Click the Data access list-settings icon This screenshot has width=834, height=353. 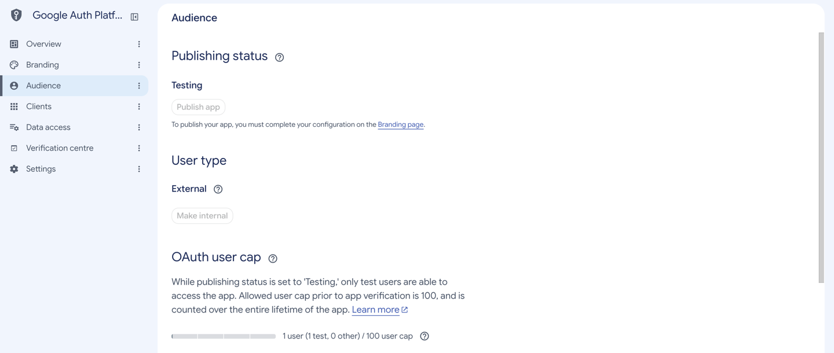click(14, 127)
